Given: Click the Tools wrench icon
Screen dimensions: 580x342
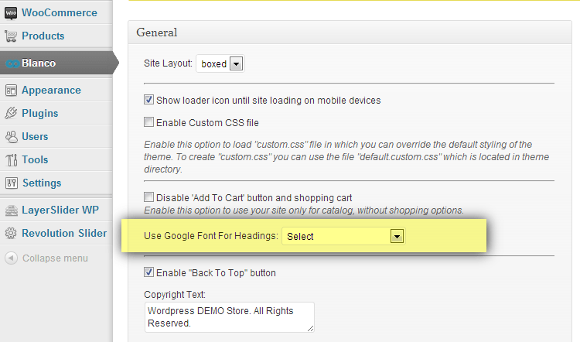Looking at the screenshot, I should (11, 160).
